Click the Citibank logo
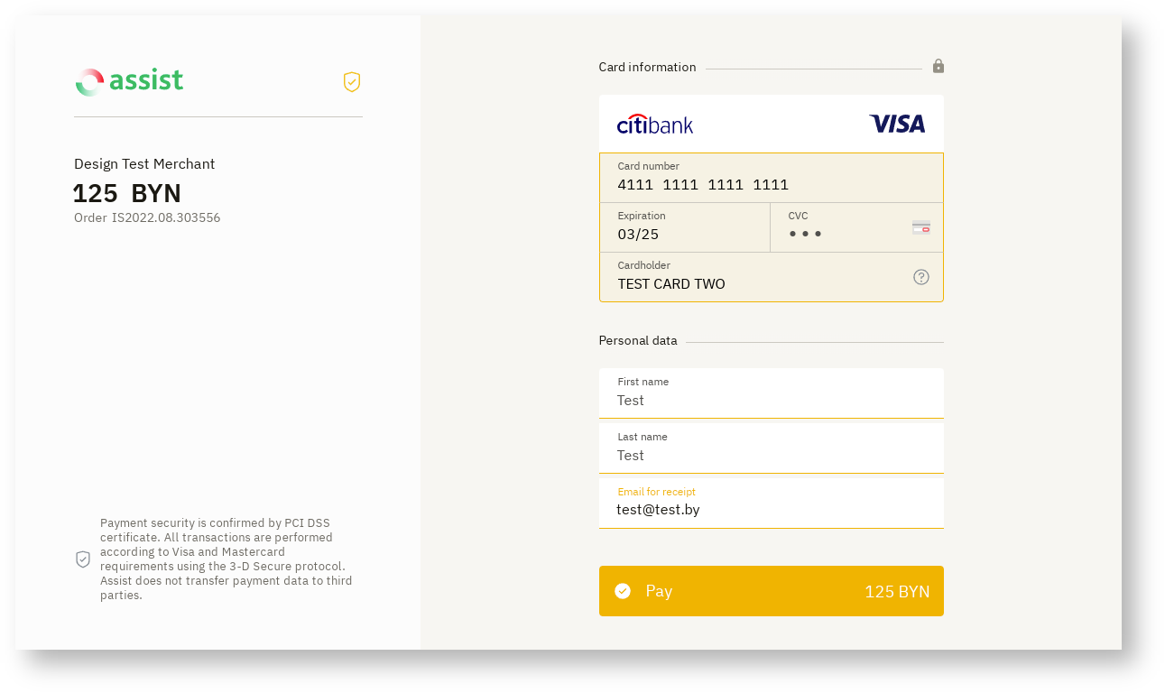This screenshot has height=693, width=1165. [655, 125]
